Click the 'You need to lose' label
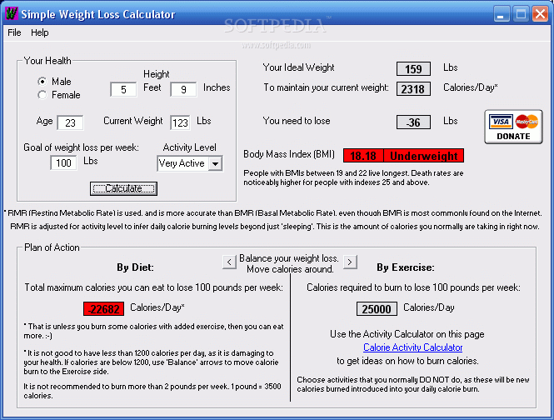The height and width of the screenshot is (420, 554). tap(297, 121)
